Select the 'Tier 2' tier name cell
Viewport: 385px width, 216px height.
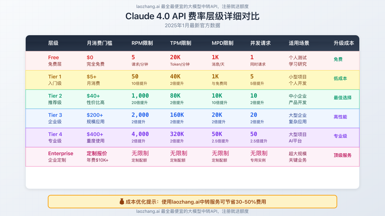pos(55,96)
